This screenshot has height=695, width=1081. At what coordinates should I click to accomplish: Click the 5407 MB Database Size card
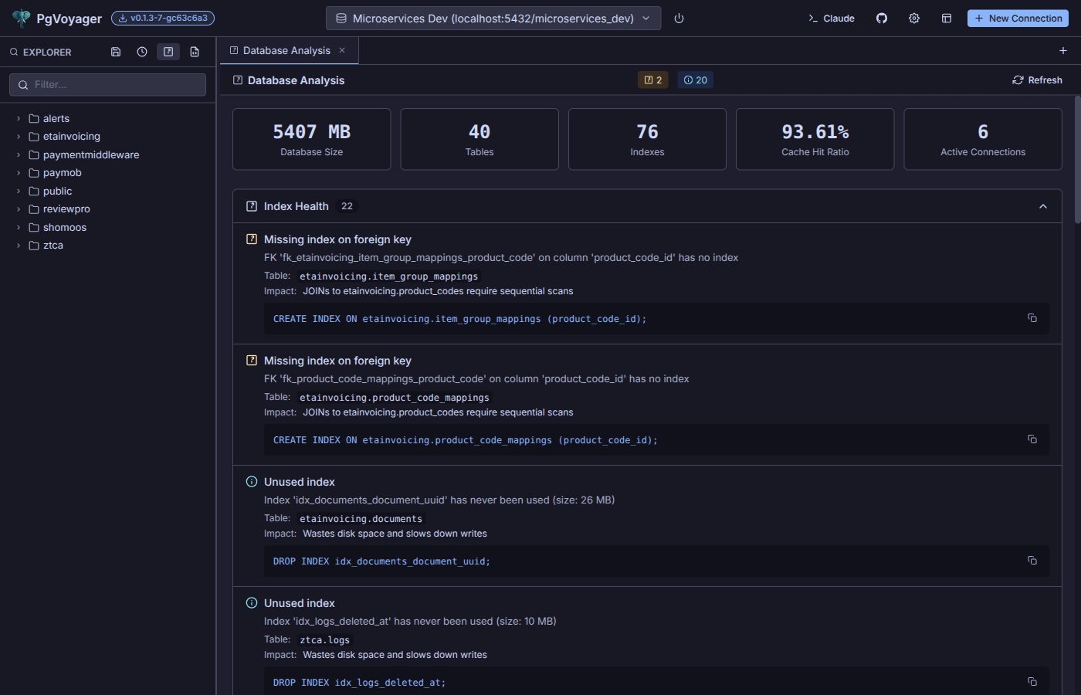click(x=312, y=139)
